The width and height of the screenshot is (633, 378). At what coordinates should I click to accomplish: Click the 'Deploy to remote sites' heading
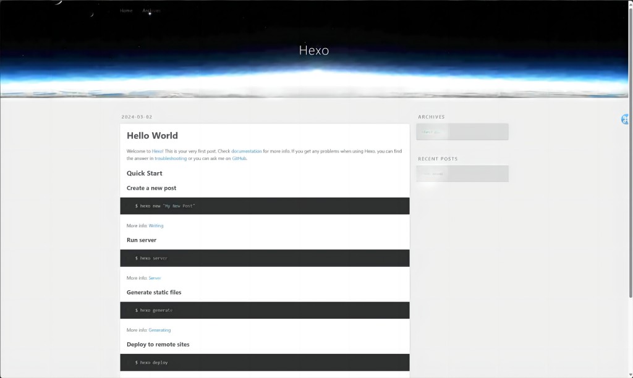point(158,345)
